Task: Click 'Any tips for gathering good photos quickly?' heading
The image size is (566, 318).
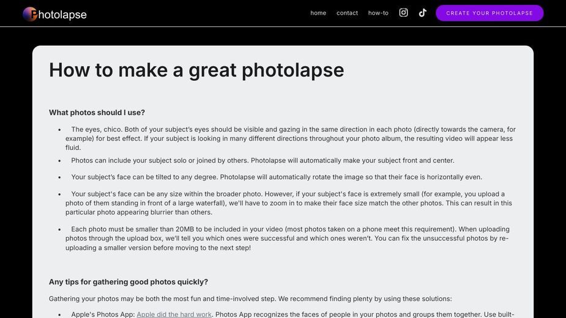Action: tap(128, 282)
